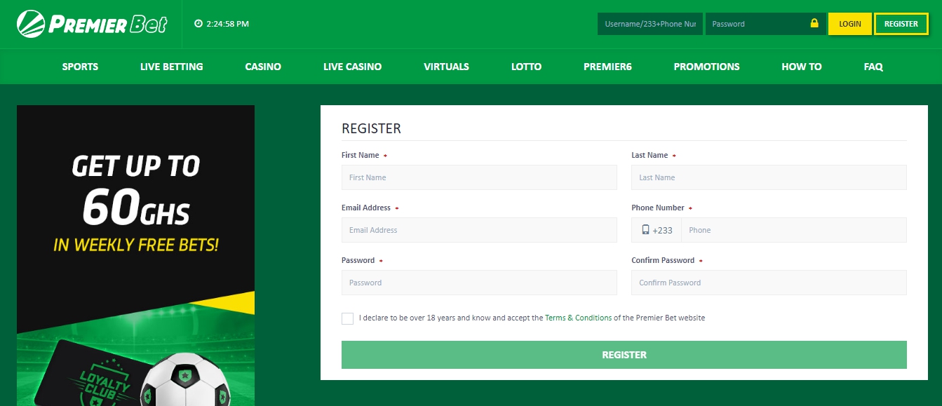Click the Phone number input field
The width and height of the screenshot is (942, 406).
[794, 230]
